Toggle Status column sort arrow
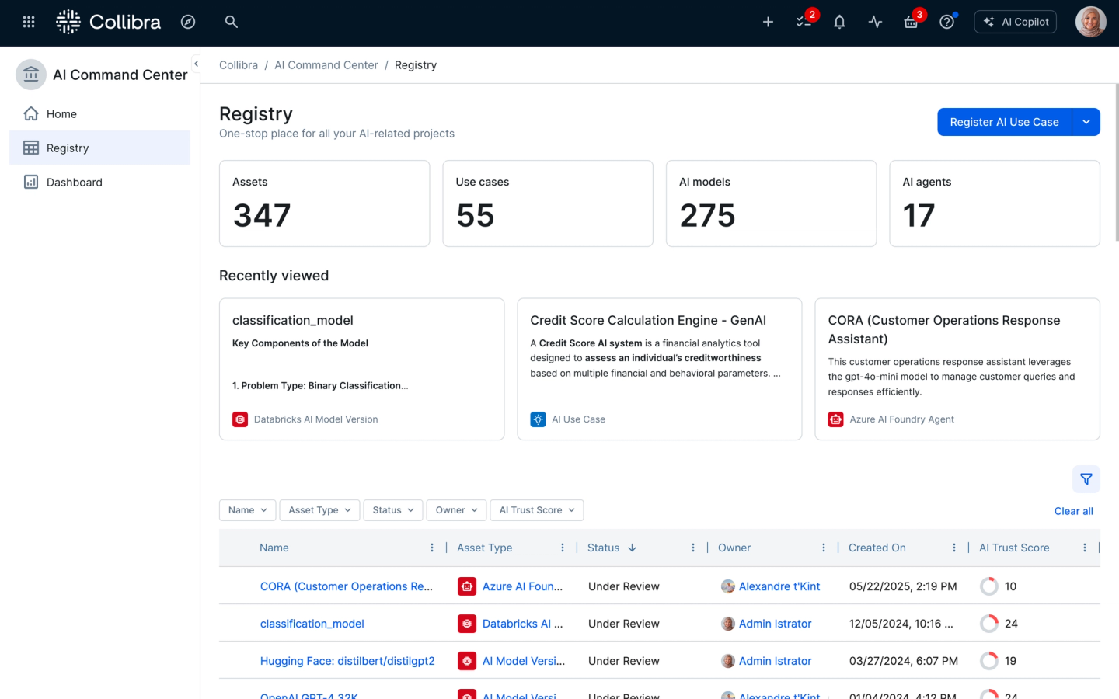This screenshot has width=1119, height=699. (633, 548)
